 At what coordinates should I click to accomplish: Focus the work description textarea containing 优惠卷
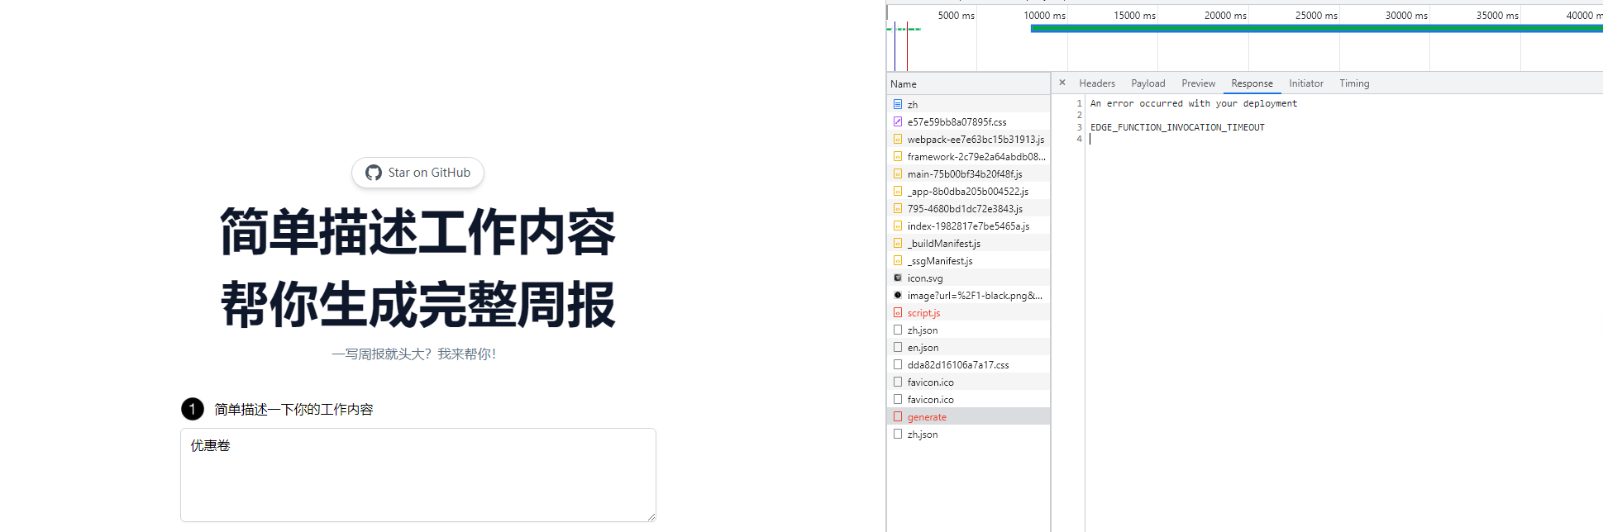click(418, 475)
